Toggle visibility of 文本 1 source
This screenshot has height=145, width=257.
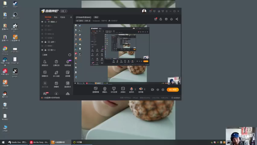(42, 30)
